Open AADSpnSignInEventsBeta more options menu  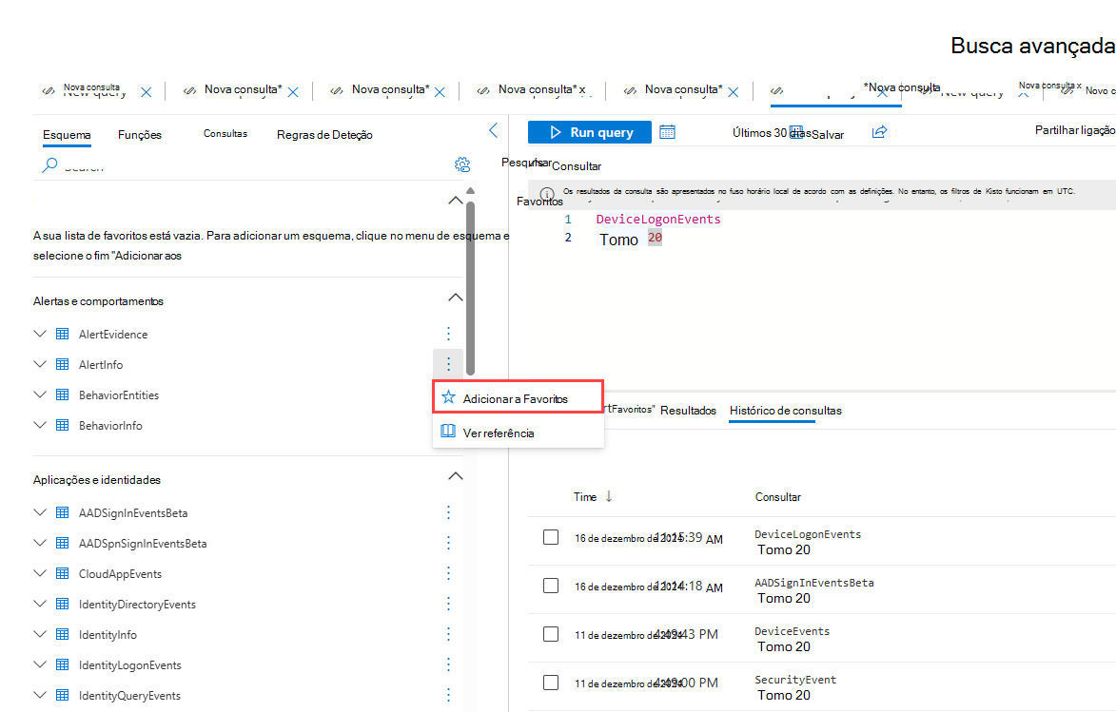(448, 543)
